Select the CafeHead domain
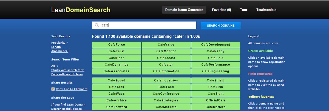This screenshot has width=329, height=111. [x=117, y=58]
